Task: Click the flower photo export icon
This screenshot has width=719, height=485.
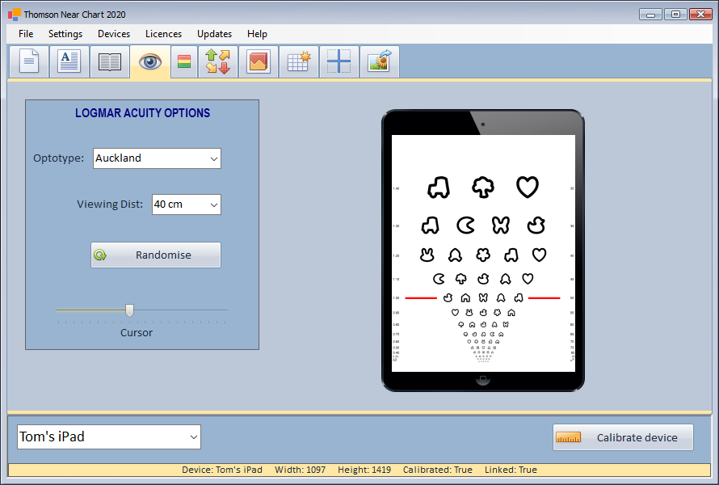Action: click(x=380, y=62)
